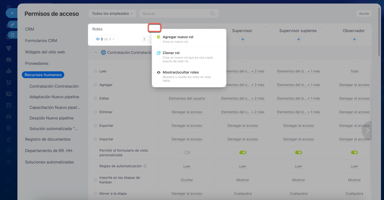Choose Clonar rol from the menu

171,53
